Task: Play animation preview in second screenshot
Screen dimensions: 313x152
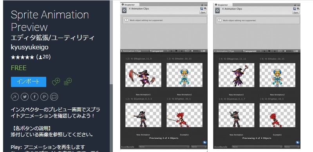Action: point(270,51)
